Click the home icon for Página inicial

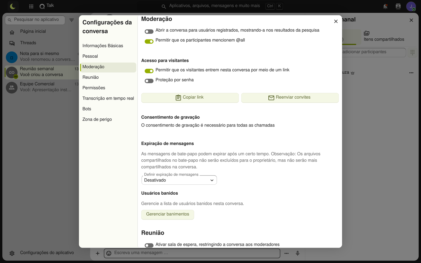tap(12, 32)
